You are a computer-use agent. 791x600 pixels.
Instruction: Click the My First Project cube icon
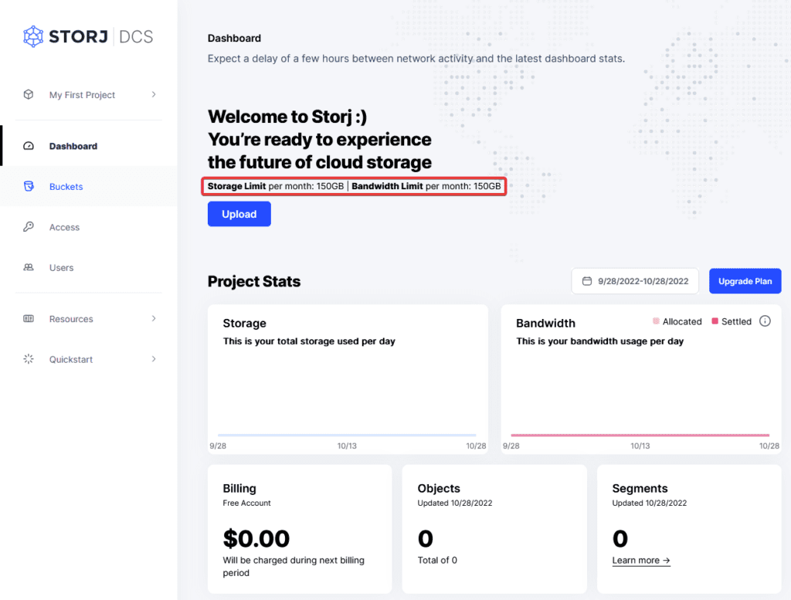point(29,94)
